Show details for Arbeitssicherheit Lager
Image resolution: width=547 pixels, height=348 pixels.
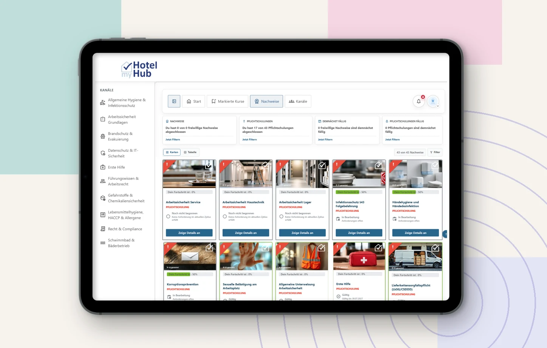(302, 233)
